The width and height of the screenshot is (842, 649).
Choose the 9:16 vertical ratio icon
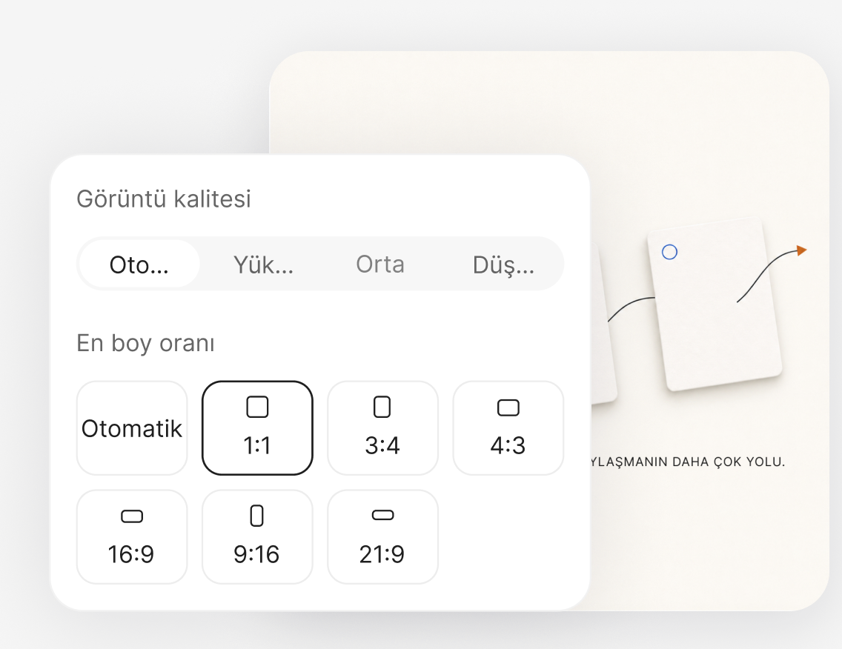click(257, 516)
